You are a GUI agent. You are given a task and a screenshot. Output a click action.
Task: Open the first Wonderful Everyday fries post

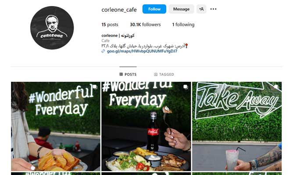click(56, 126)
